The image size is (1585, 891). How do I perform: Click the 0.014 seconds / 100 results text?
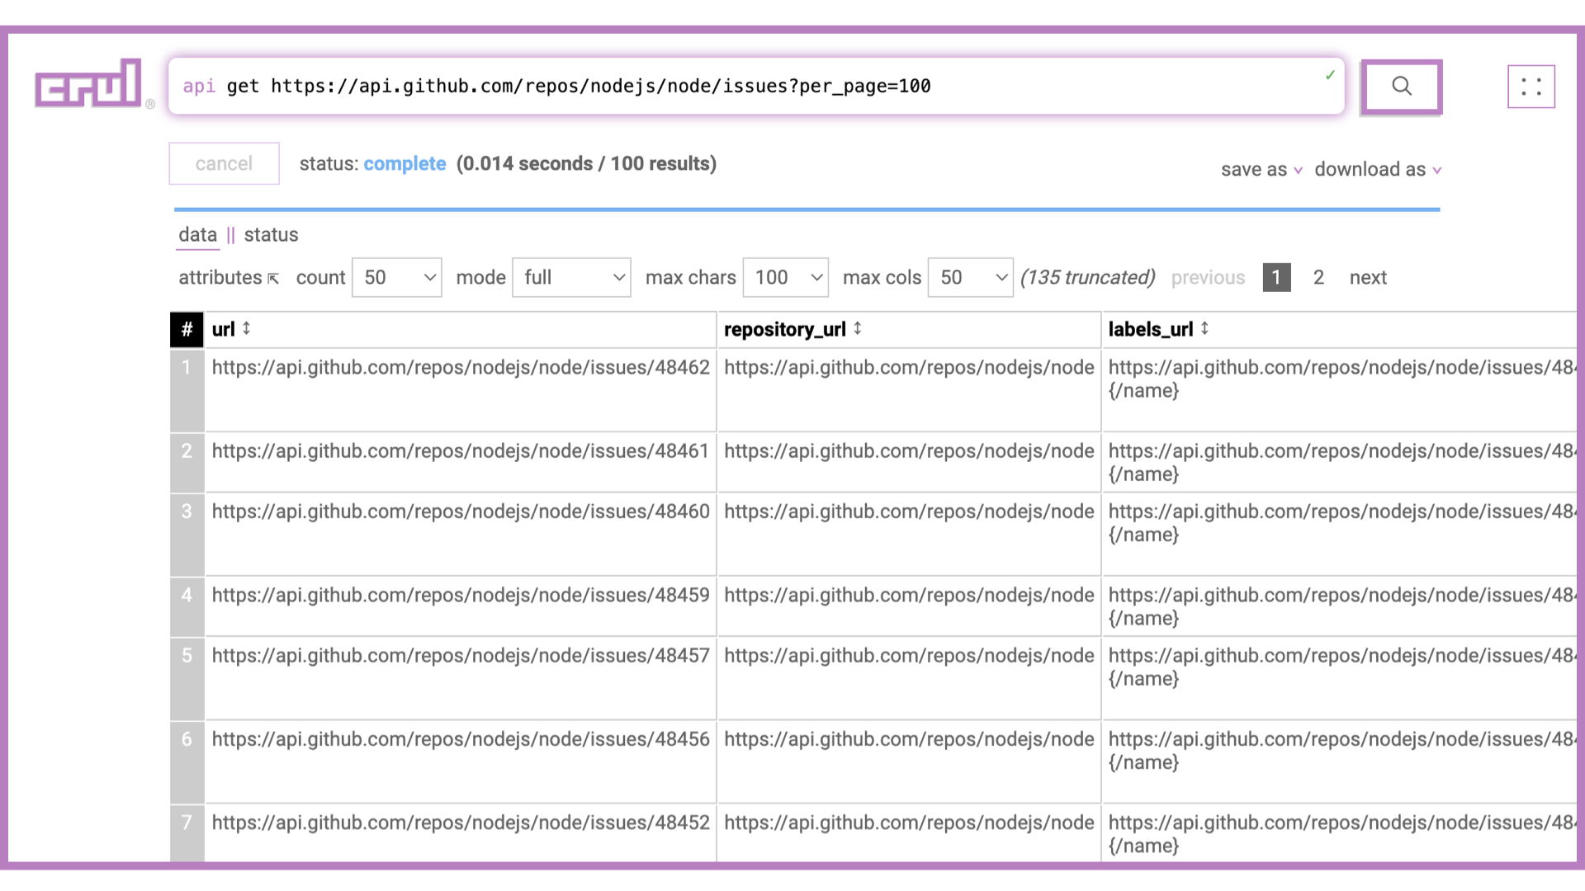[586, 163]
